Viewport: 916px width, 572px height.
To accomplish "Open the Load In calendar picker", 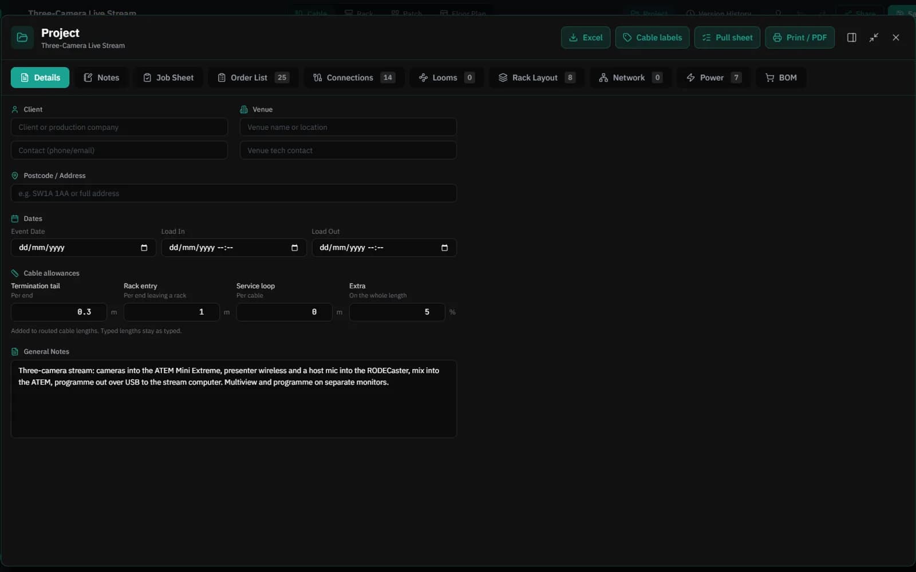I will (295, 248).
